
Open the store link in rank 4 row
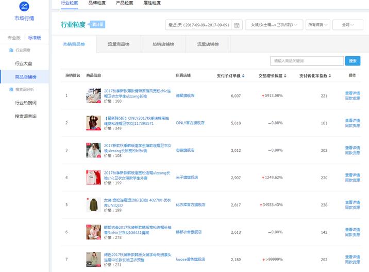click(x=187, y=177)
